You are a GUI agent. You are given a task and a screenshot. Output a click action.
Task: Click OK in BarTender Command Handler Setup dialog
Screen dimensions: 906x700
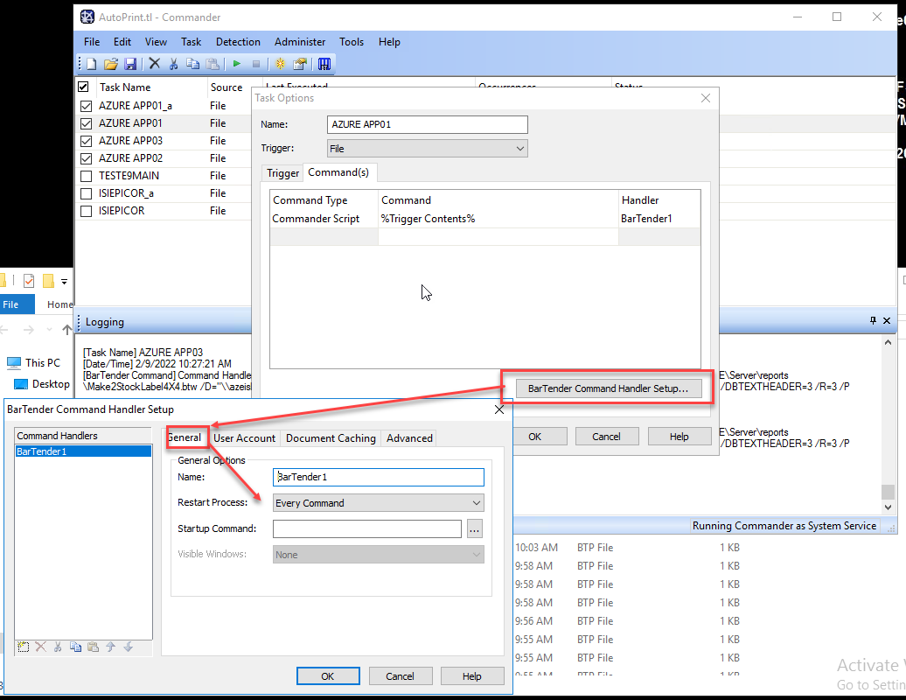(x=328, y=676)
